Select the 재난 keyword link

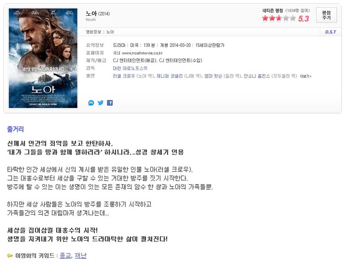(x=81, y=256)
